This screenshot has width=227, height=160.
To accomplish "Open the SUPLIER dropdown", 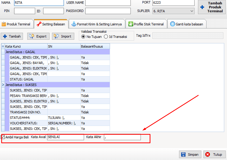I will click(192, 11).
